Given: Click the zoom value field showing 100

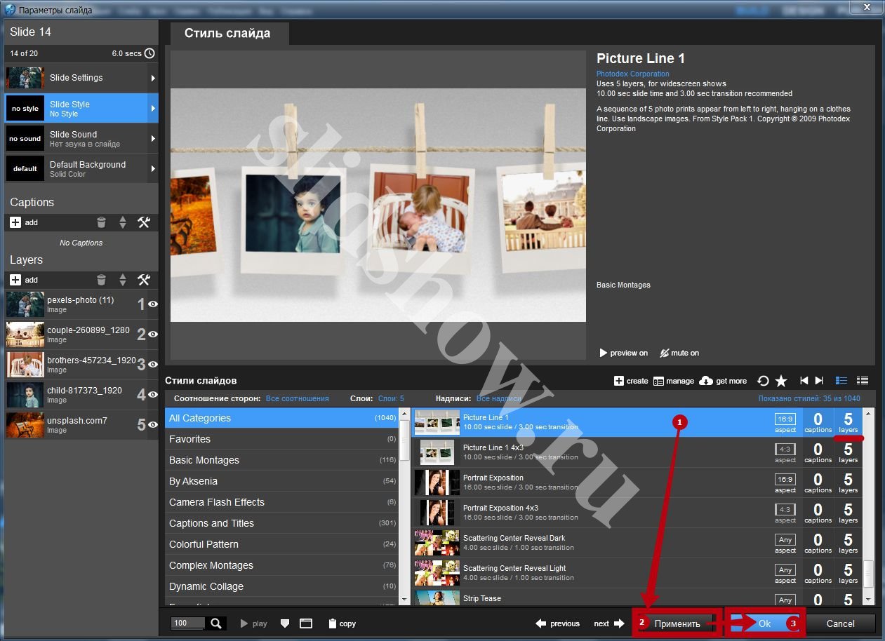Looking at the screenshot, I should point(187,623).
